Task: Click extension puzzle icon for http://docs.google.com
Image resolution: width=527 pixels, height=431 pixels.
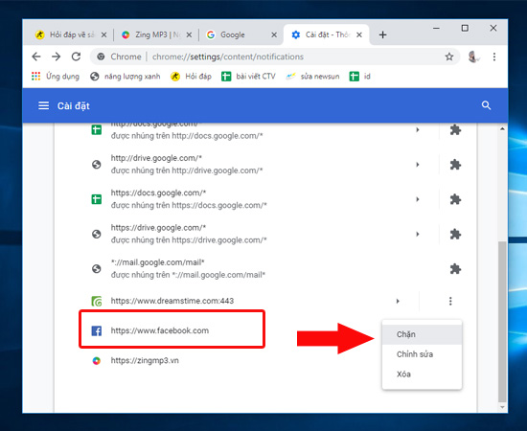Action: point(455,130)
